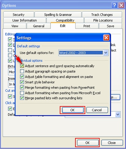The image size is (126, 149).
Task: Open the Use default options for dropdown
Action: click(x=106, y=53)
